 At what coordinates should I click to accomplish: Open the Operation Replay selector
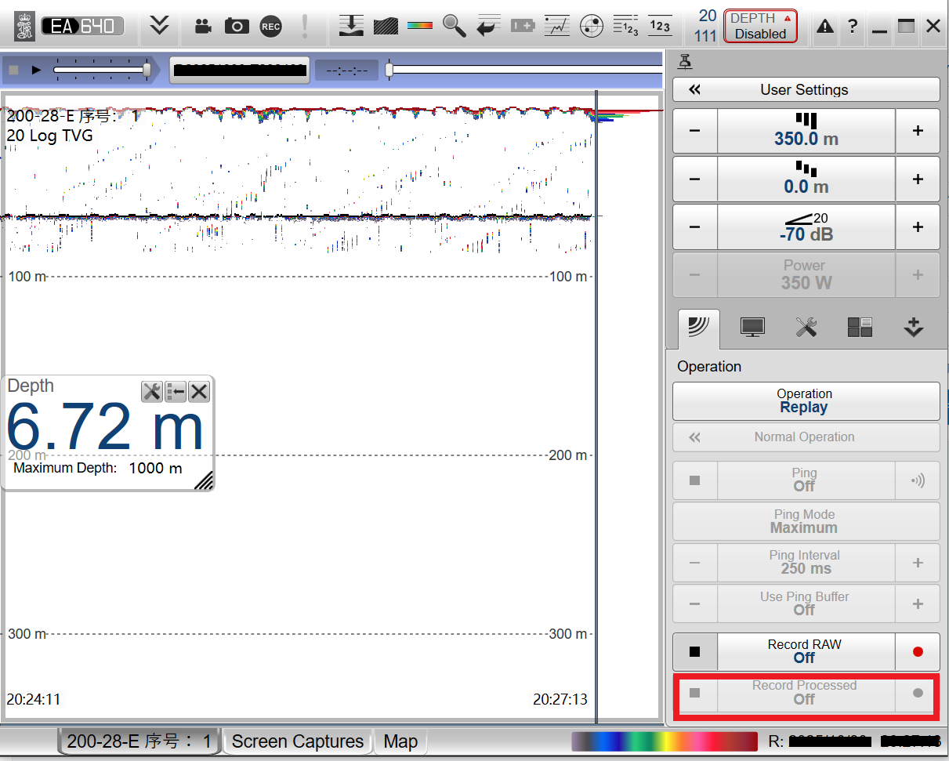(x=805, y=400)
